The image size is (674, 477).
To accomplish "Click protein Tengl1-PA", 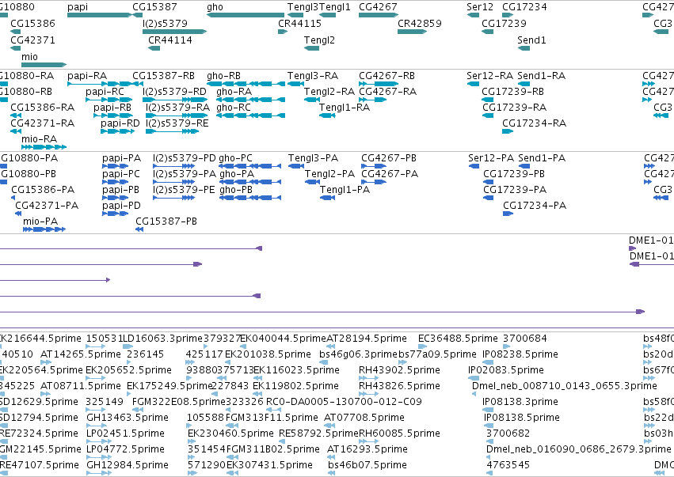I will pos(328,198).
